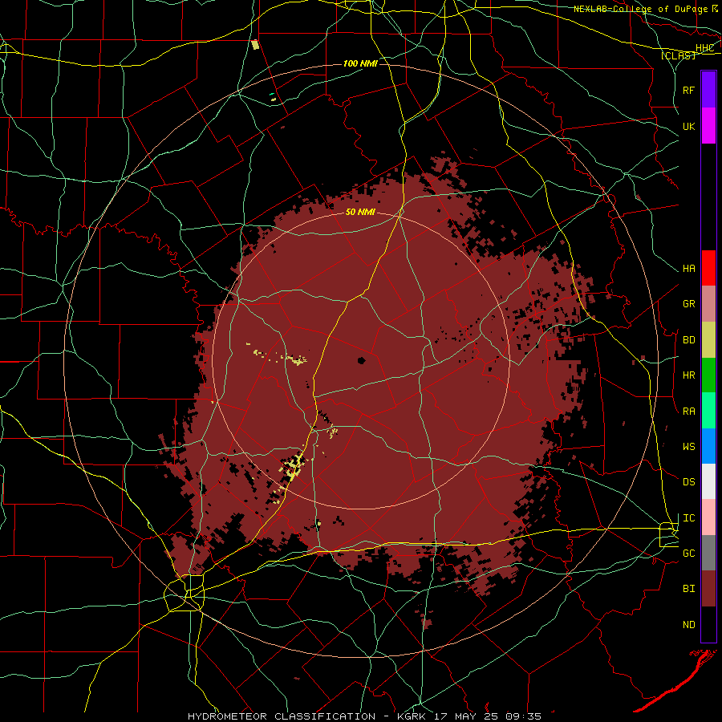
Task: Click the 'HHC' product code text
Action: [705, 48]
